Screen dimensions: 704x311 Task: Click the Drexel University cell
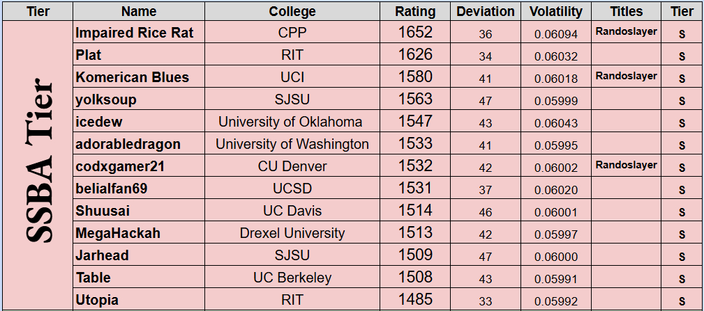(x=292, y=233)
